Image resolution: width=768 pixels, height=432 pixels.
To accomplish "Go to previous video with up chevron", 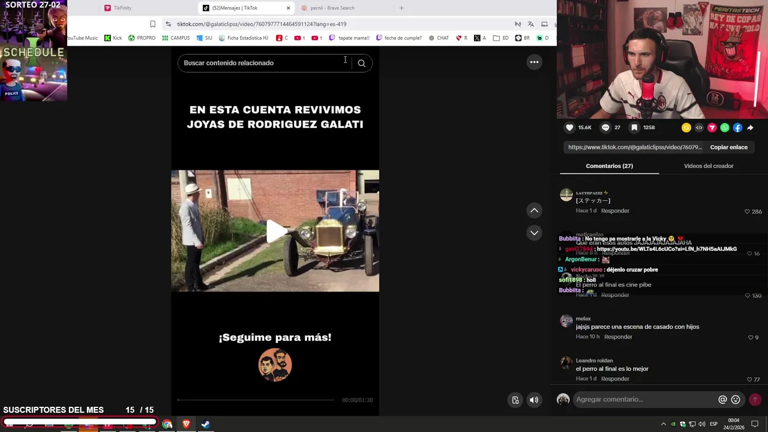I will [x=534, y=210].
